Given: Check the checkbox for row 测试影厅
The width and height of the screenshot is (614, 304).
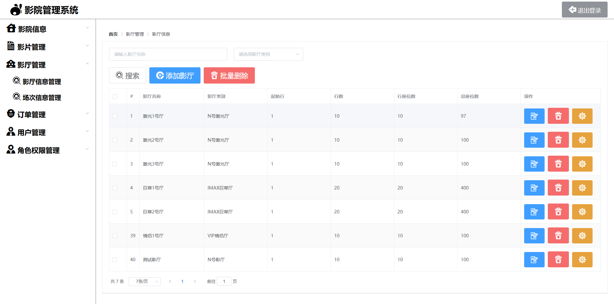Looking at the screenshot, I should (115, 259).
